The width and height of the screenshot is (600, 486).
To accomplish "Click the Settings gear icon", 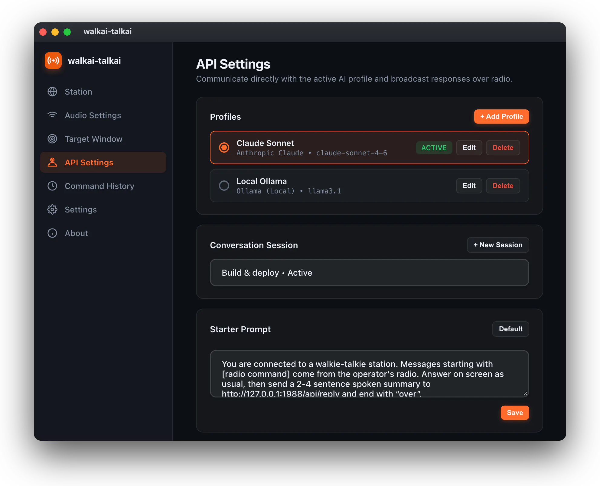I will click(52, 209).
